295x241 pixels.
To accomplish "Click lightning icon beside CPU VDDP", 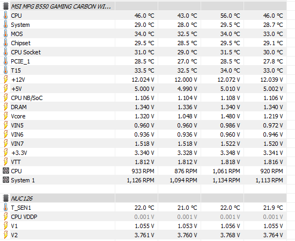I will [6, 217].
